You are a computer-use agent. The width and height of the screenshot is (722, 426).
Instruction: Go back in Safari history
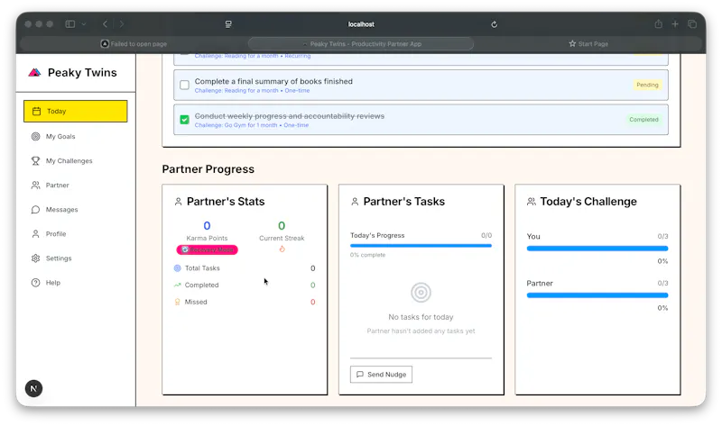click(105, 24)
